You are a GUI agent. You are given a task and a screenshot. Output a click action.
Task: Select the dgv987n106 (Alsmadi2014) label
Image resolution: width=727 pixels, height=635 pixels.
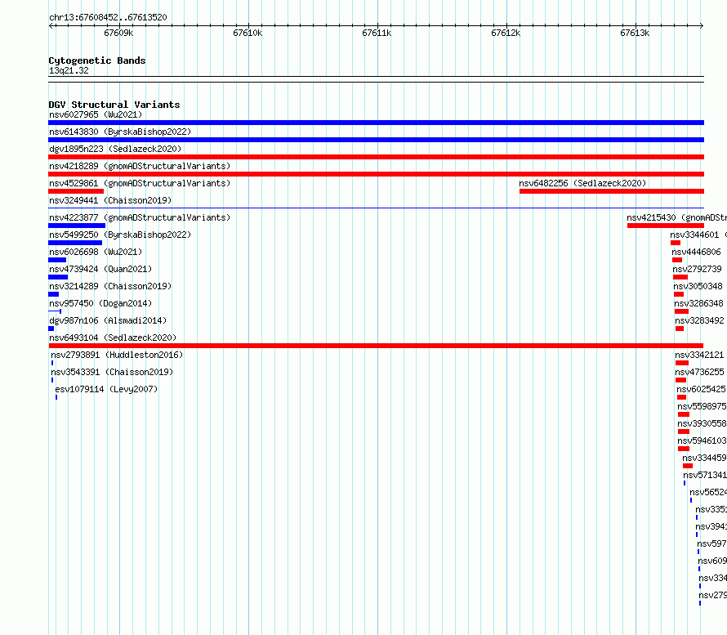pyautogui.click(x=108, y=320)
